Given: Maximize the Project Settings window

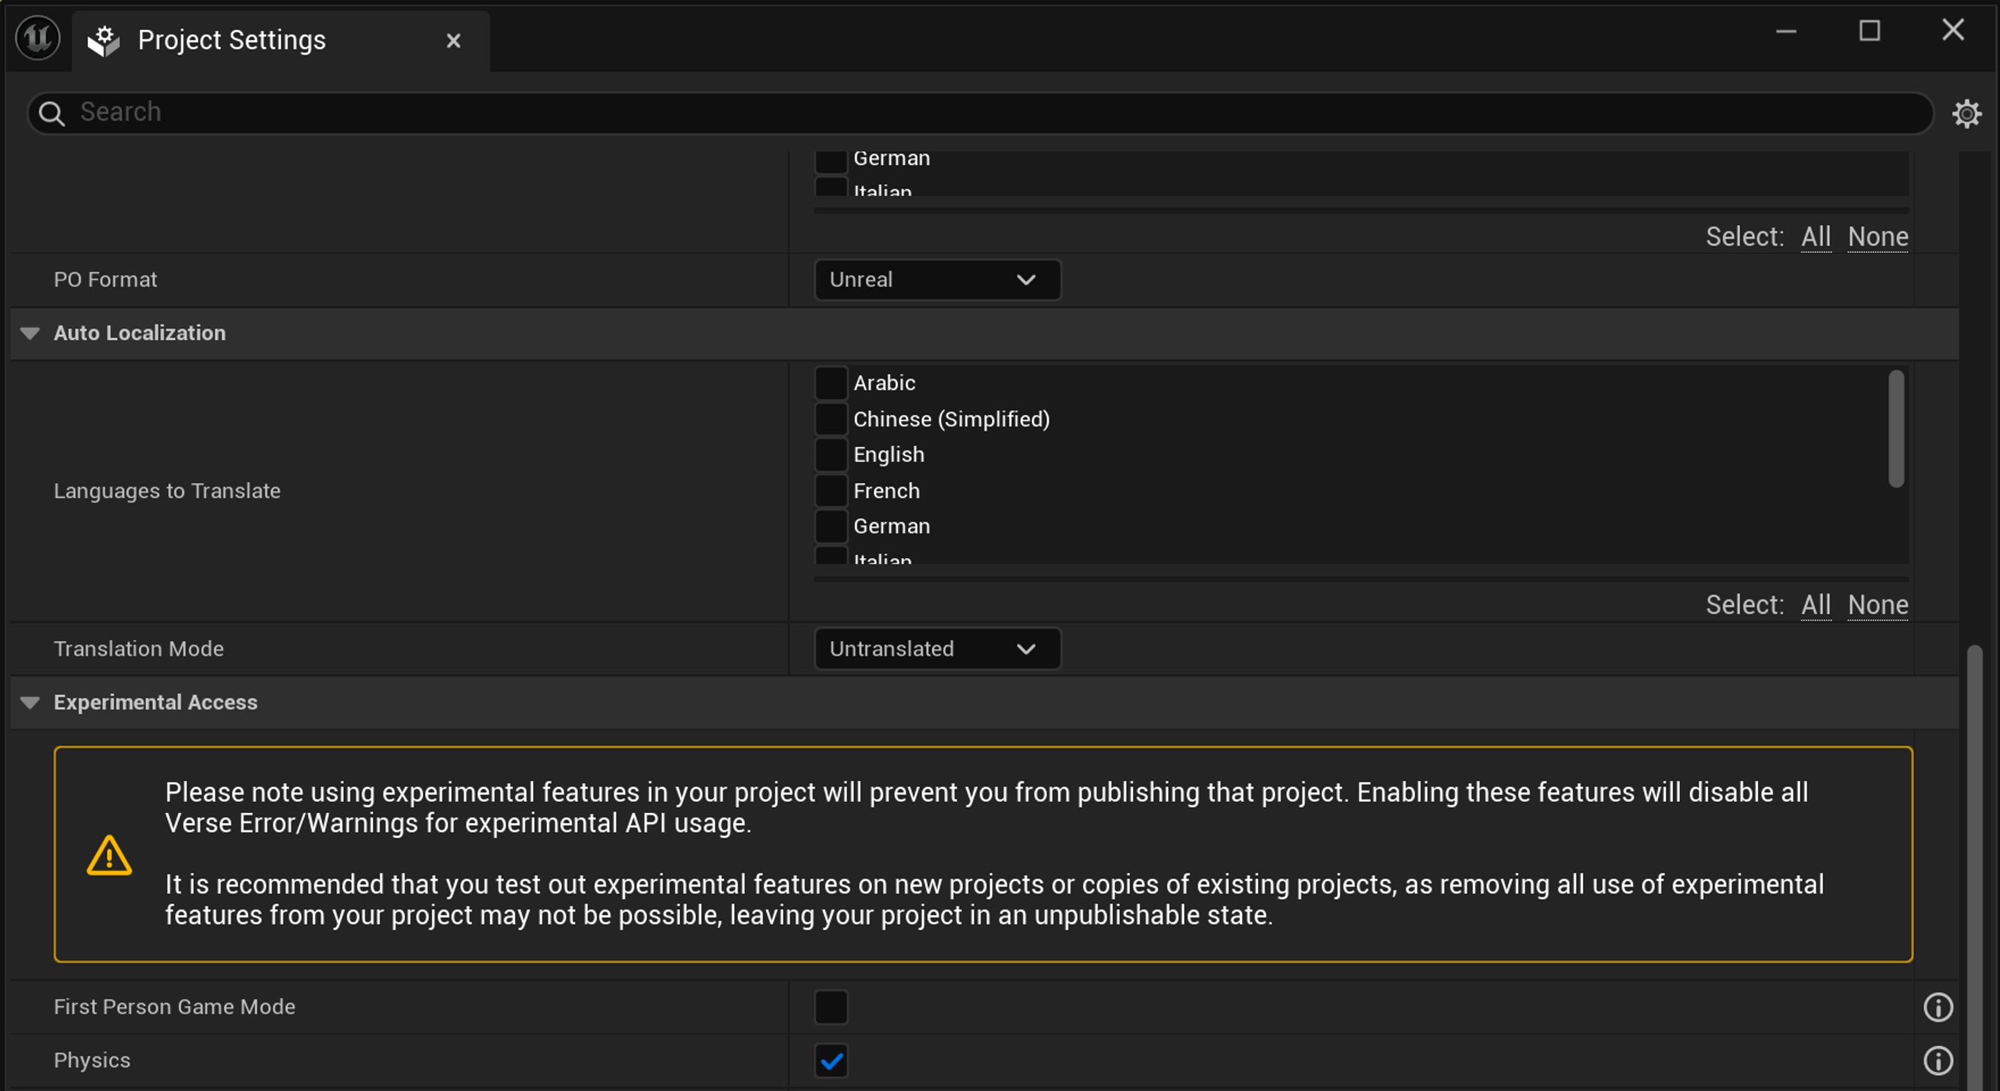Looking at the screenshot, I should [1869, 31].
